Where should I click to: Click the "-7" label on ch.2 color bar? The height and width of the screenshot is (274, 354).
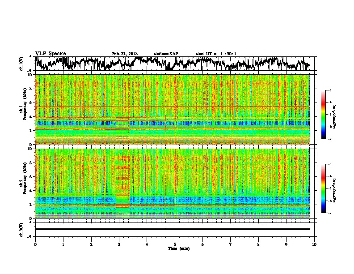click(330, 213)
